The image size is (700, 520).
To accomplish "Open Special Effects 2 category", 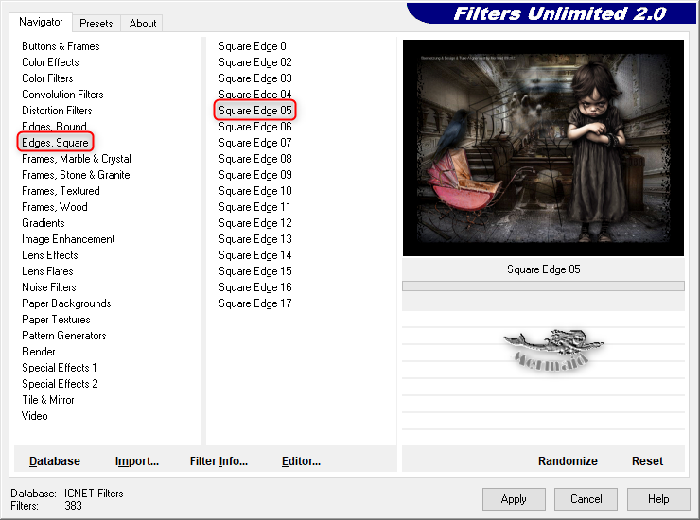I will tap(60, 384).
